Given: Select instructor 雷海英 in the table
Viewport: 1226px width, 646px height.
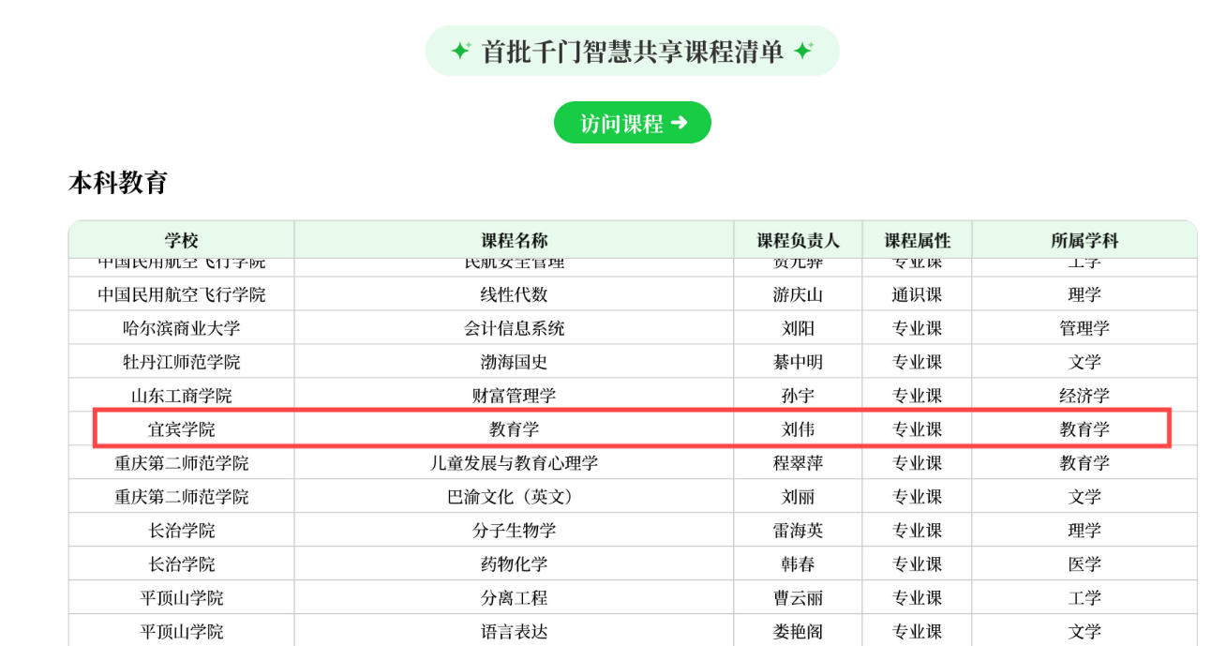Looking at the screenshot, I should [798, 531].
